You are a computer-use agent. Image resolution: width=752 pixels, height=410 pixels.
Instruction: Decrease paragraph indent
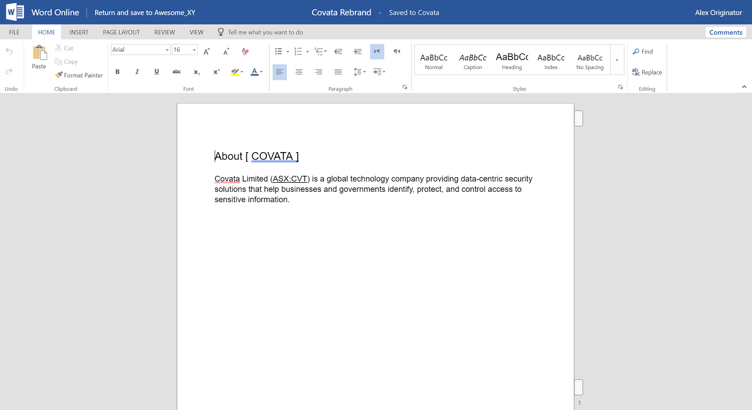pyautogui.click(x=338, y=51)
